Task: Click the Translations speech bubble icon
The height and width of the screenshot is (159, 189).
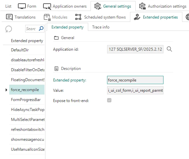Action: click(9, 17)
